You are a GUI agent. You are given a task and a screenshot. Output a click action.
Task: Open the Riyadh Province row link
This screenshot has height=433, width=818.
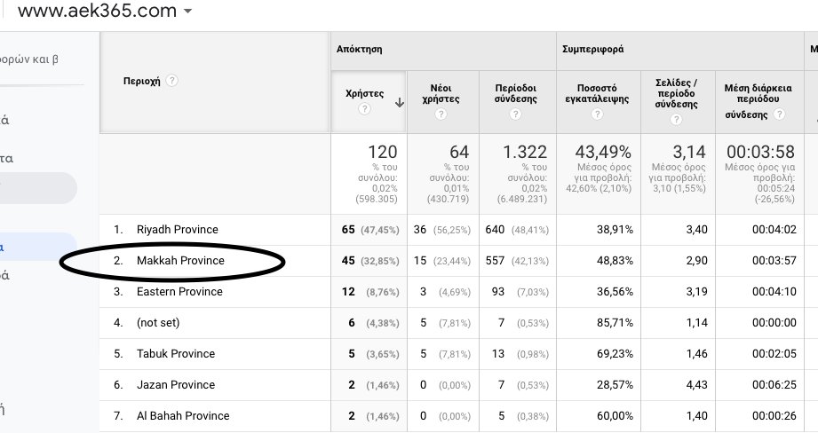177,230
